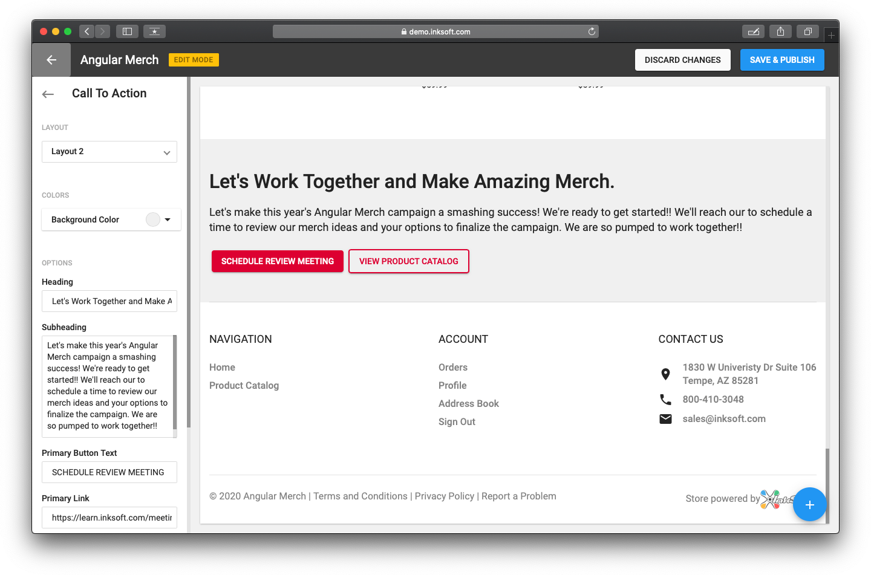Click the Angular Merch store title

[x=120, y=60]
